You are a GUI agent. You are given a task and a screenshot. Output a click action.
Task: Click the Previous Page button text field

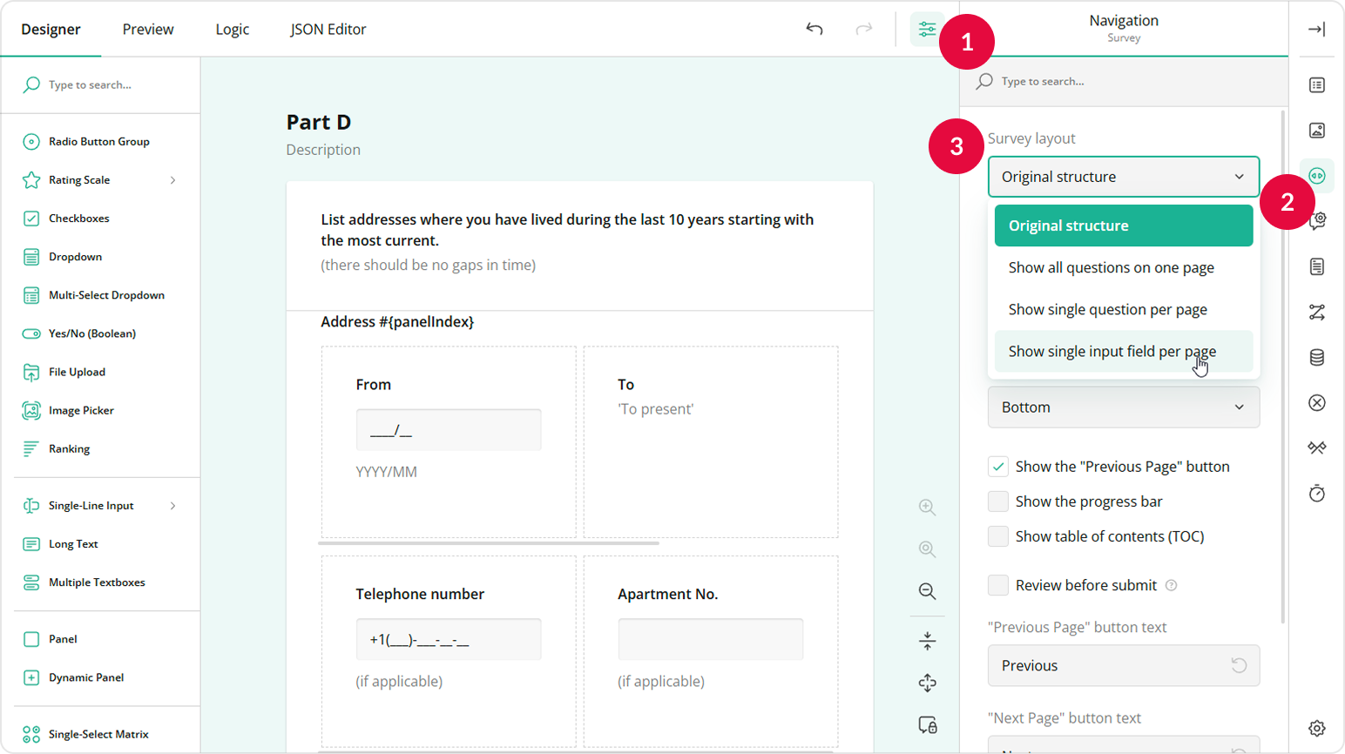point(1123,665)
